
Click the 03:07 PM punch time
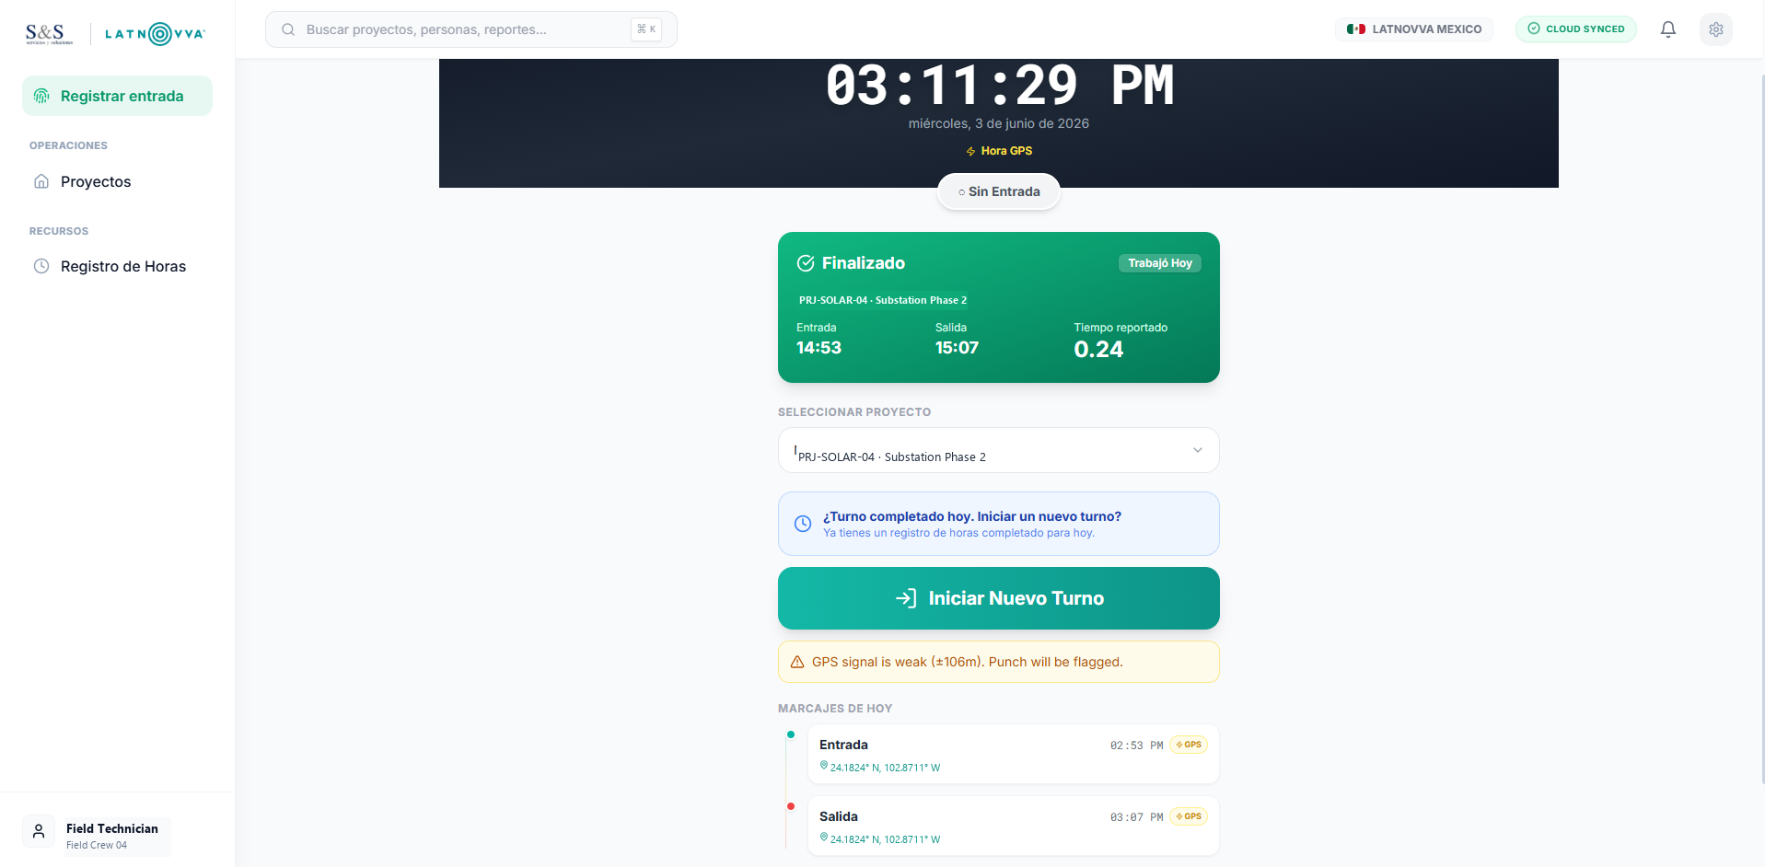pos(1136,817)
